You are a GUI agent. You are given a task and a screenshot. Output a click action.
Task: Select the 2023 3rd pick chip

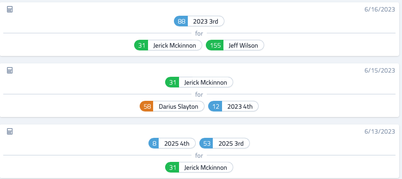tap(199, 21)
